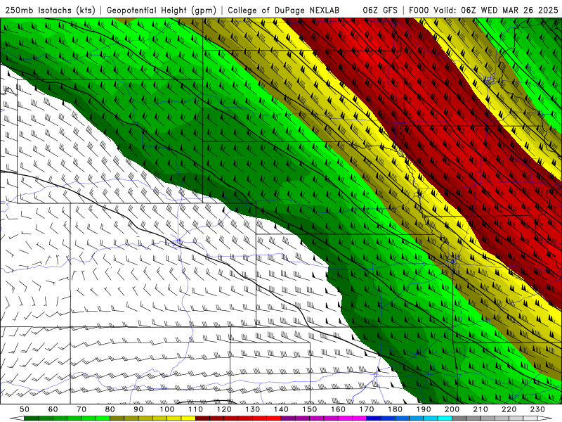The width and height of the screenshot is (562, 422).
Task: Click the left arrow end of color bar
Action: point(17,418)
